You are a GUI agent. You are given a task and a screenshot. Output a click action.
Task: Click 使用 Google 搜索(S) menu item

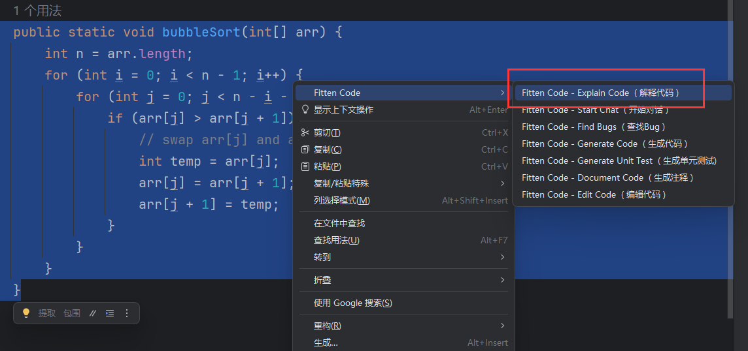404,303
